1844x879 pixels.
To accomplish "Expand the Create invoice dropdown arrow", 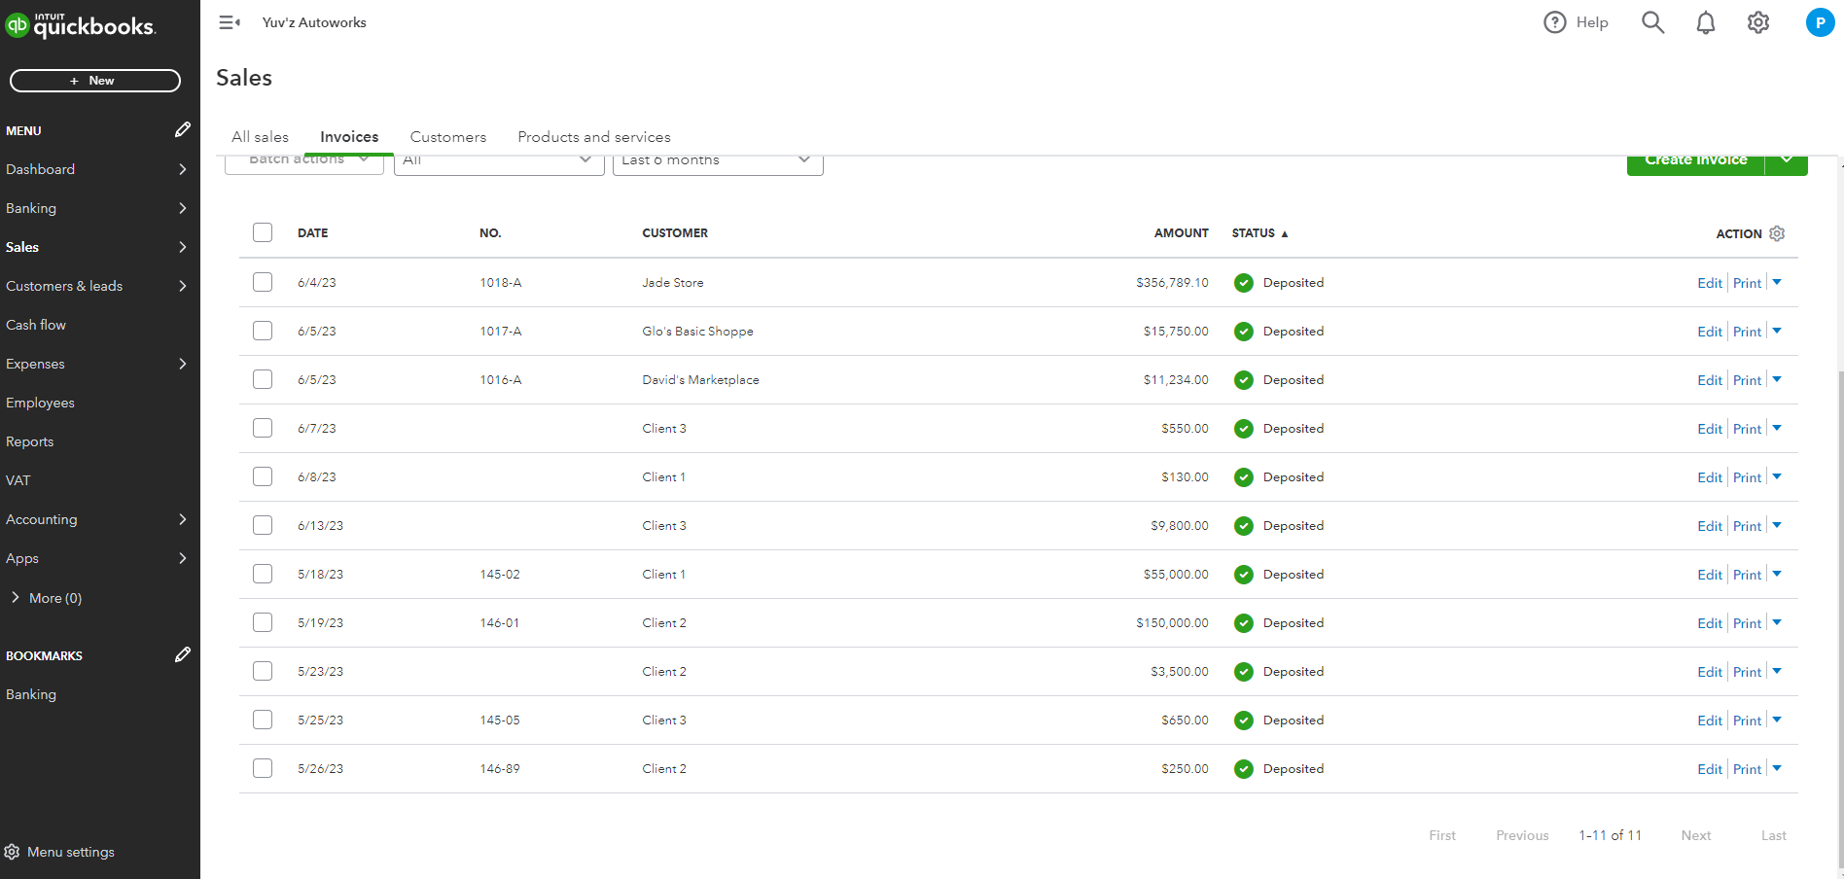I will tap(1787, 161).
